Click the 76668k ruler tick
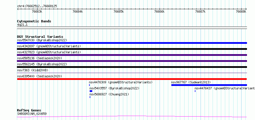The image size is (255, 120). click(x=241, y=11)
